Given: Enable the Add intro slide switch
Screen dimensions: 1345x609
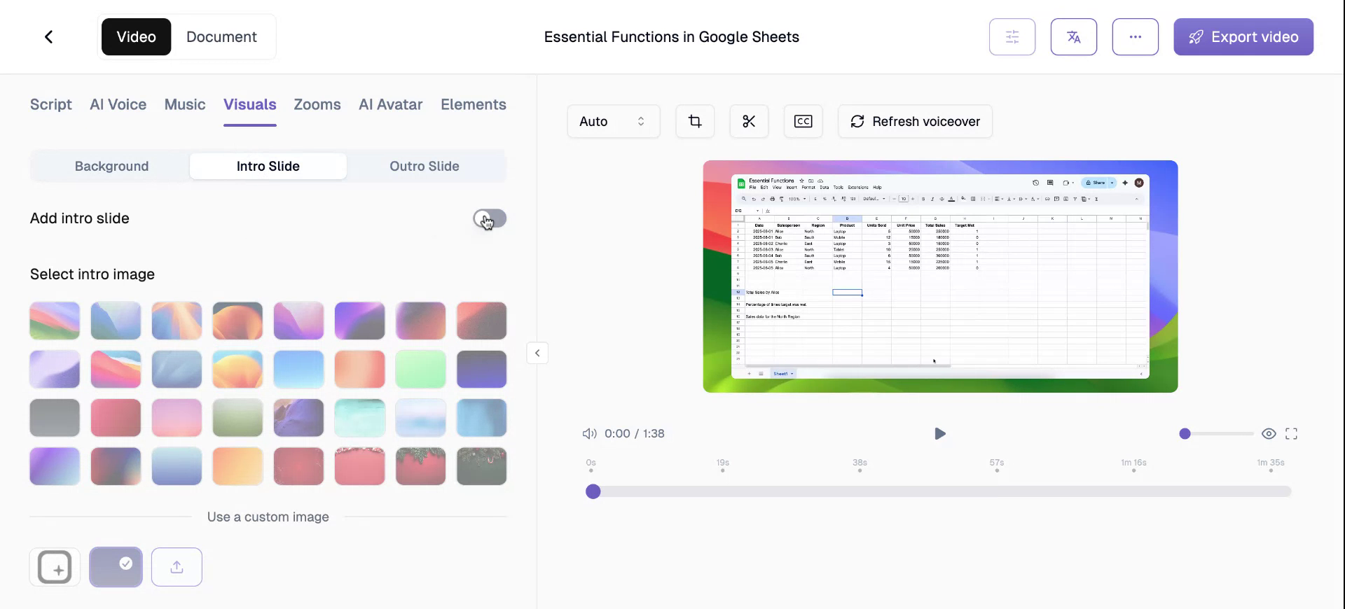Looking at the screenshot, I should (490, 218).
